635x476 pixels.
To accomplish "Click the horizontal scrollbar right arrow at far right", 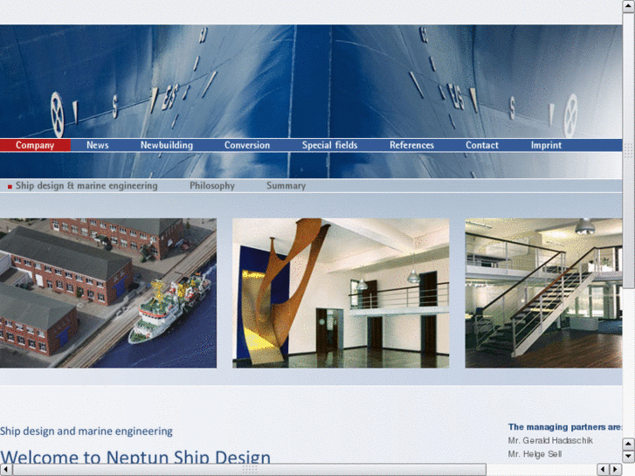I will pos(616,470).
